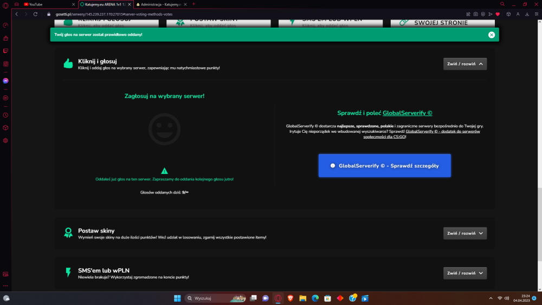Click the send flow arrow icon in toolbar
Viewport: 542px width, 305px height.
[490, 14]
